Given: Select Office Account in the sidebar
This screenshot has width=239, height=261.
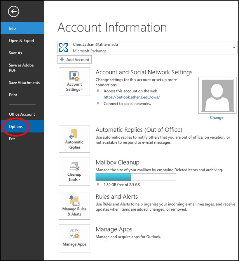Looking at the screenshot, I should [22, 114].
